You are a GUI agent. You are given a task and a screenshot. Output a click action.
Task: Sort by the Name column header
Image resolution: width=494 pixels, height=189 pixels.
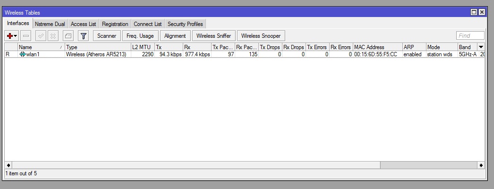41,47
